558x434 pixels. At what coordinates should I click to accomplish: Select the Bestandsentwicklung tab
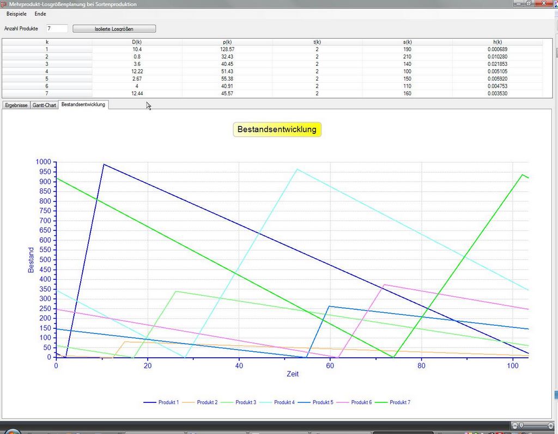(83, 104)
